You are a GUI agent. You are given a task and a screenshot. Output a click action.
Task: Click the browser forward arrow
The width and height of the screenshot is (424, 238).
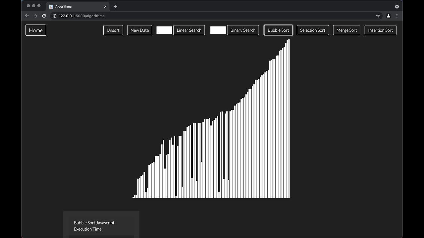click(x=35, y=16)
